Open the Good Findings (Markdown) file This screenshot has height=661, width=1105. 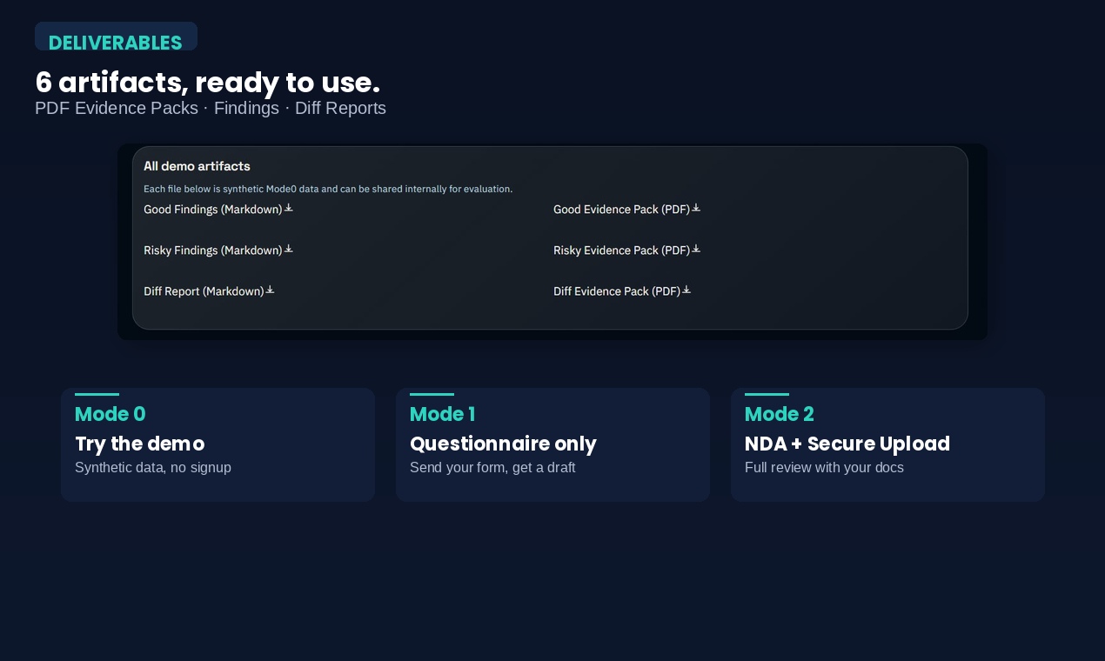(213, 210)
